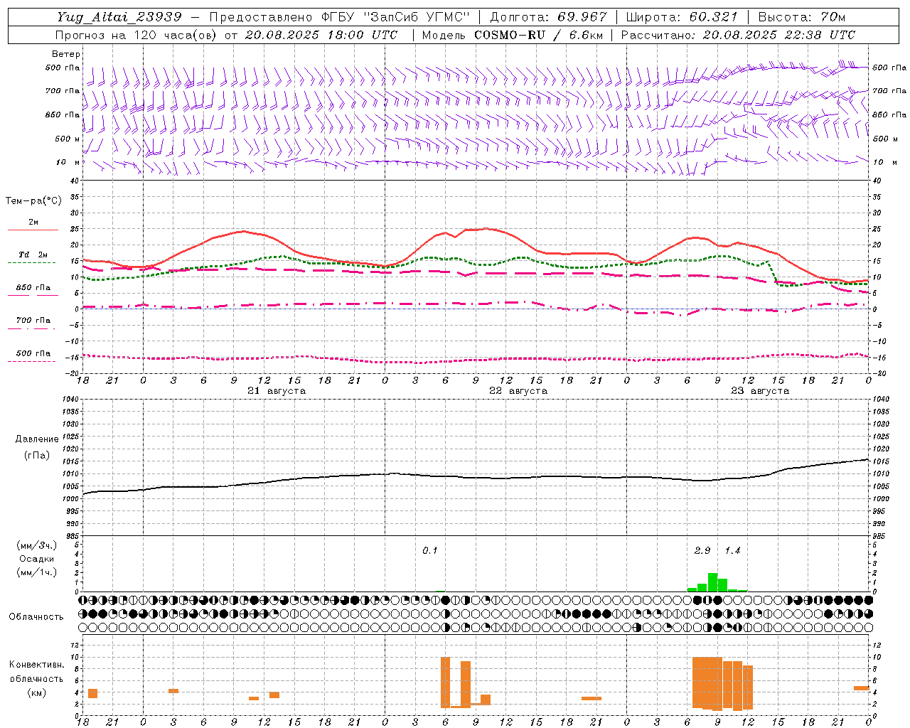Click the precipitation total 1.4
This screenshot has width=910, height=728.
[x=732, y=551]
